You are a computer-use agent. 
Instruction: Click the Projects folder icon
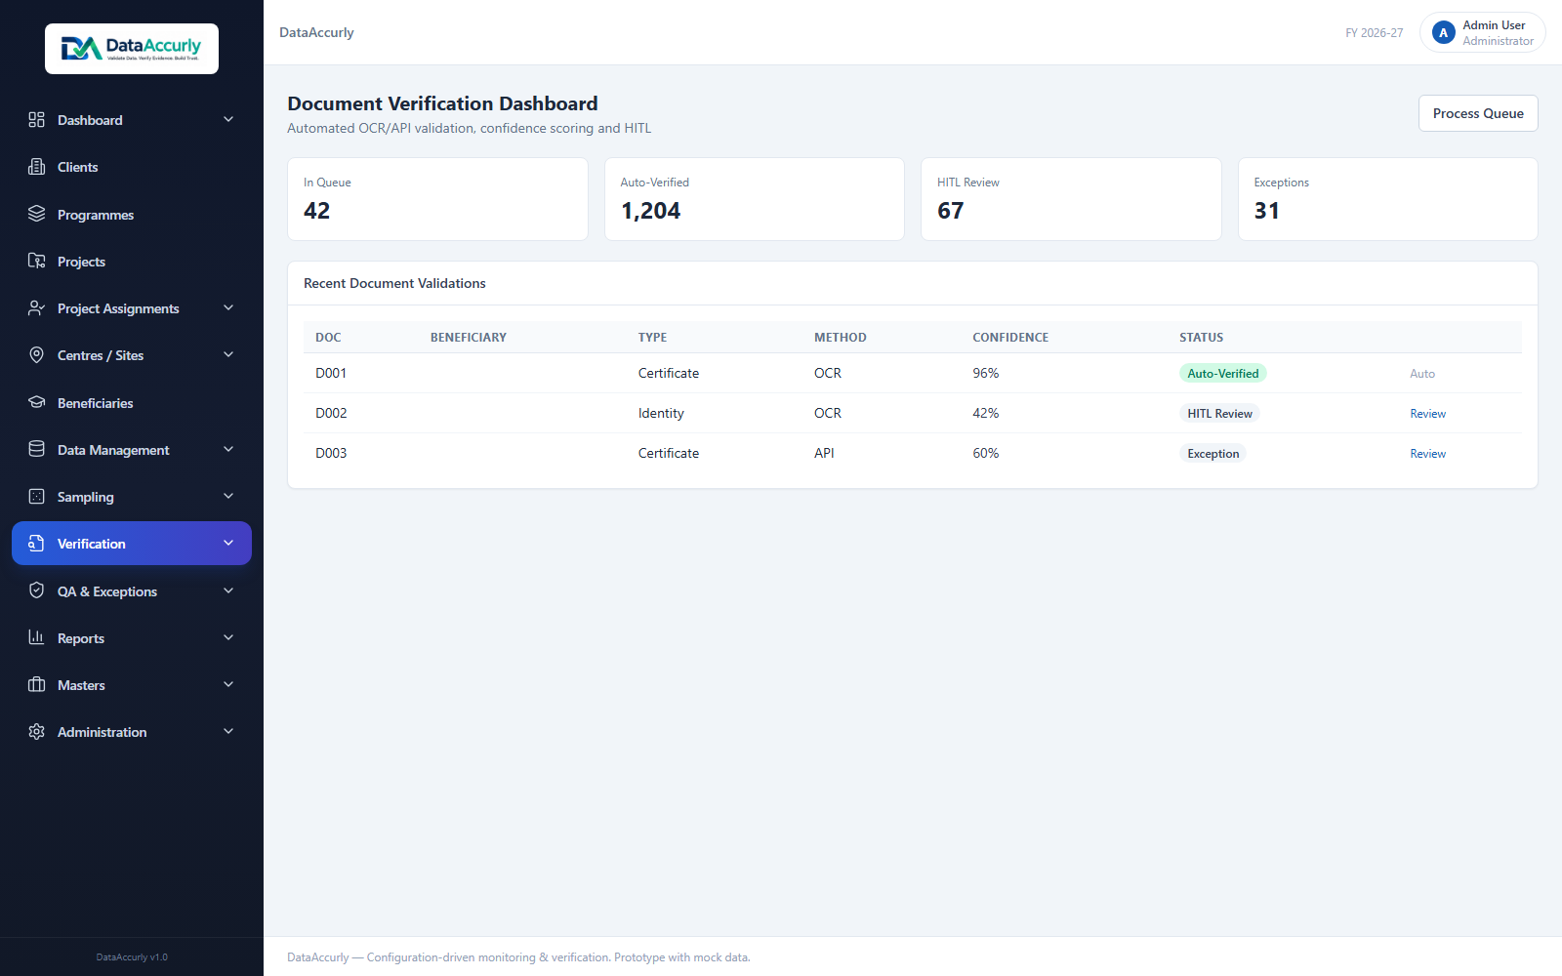(36, 261)
